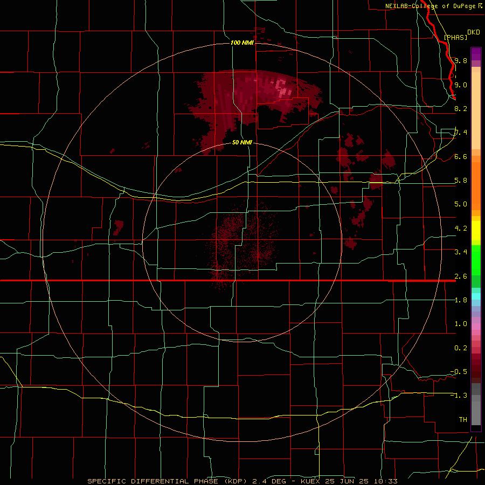This screenshot has height=485, width=485.
Task: Click the 1.0 scale value
Action: [x=461, y=323]
